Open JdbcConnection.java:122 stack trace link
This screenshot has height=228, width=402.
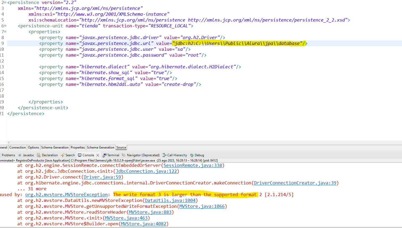(x=146, y=171)
